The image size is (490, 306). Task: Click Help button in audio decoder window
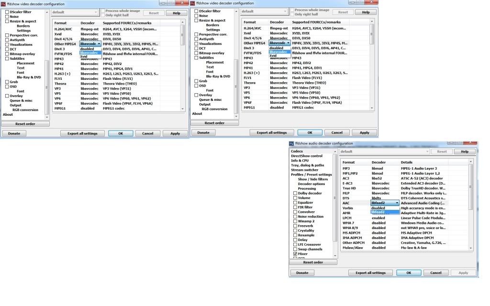[465, 152]
